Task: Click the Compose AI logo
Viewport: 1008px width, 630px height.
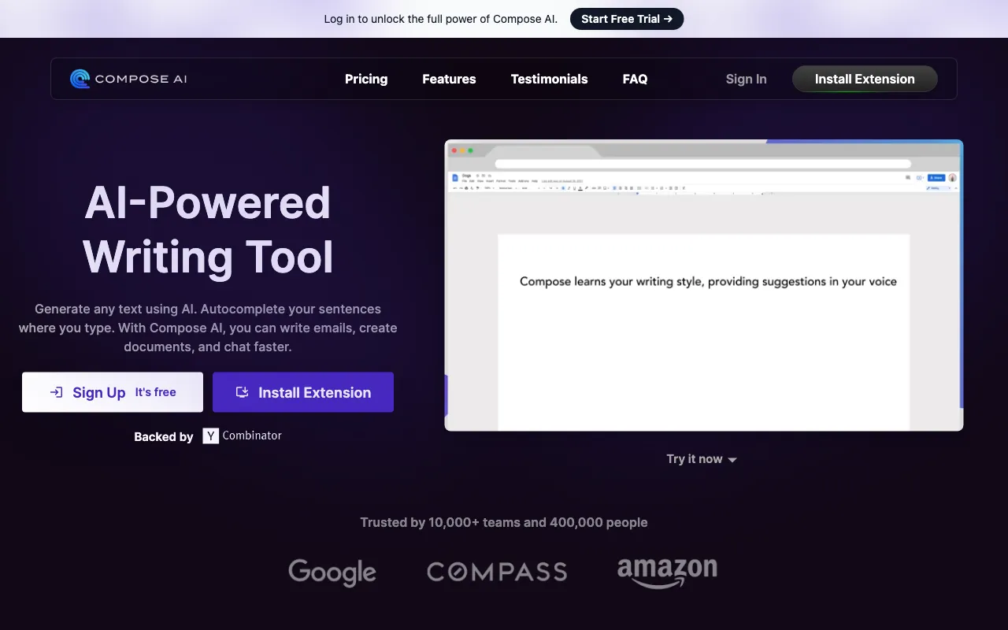Action: click(128, 79)
